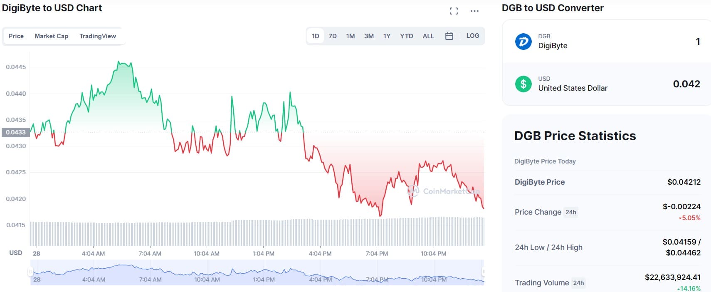Select the 7D time range
This screenshot has width=711, height=292.
pos(333,36)
